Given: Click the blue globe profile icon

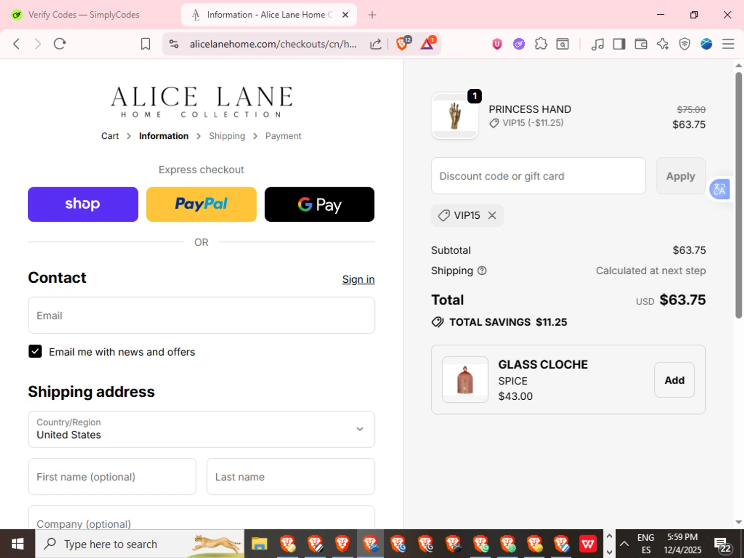Looking at the screenshot, I should click(x=706, y=44).
